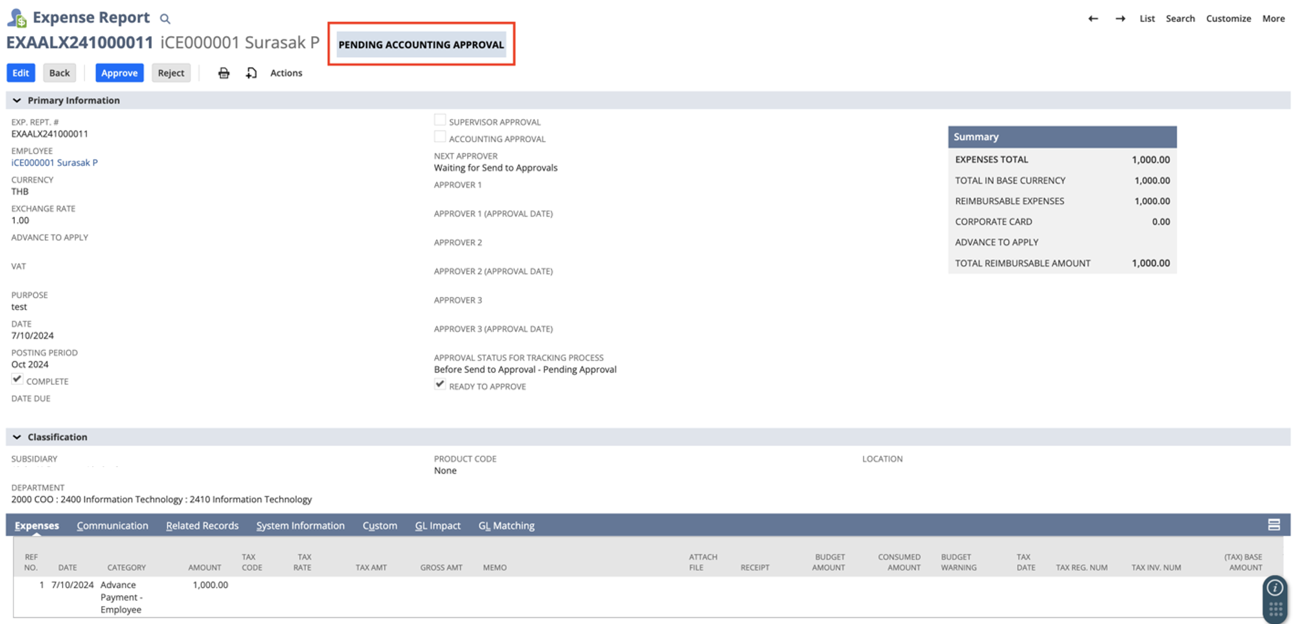1296x624 pixels.
Task: Click the print icon on the toolbar
Action: [224, 73]
